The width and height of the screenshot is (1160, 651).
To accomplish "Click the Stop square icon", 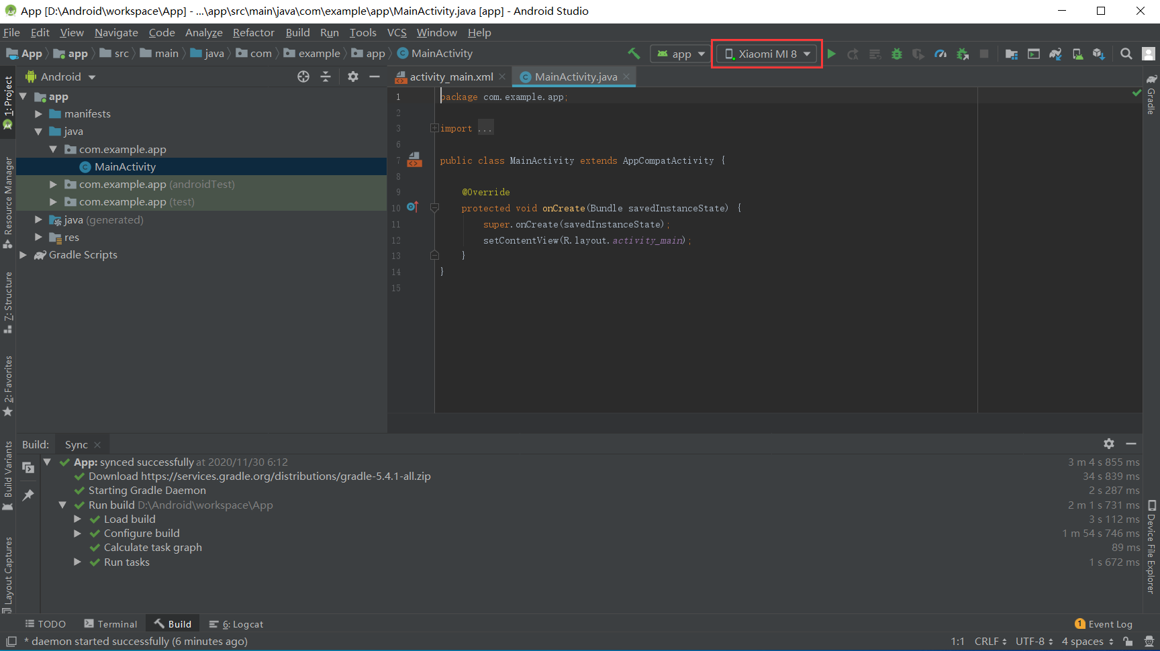I will [984, 54].
